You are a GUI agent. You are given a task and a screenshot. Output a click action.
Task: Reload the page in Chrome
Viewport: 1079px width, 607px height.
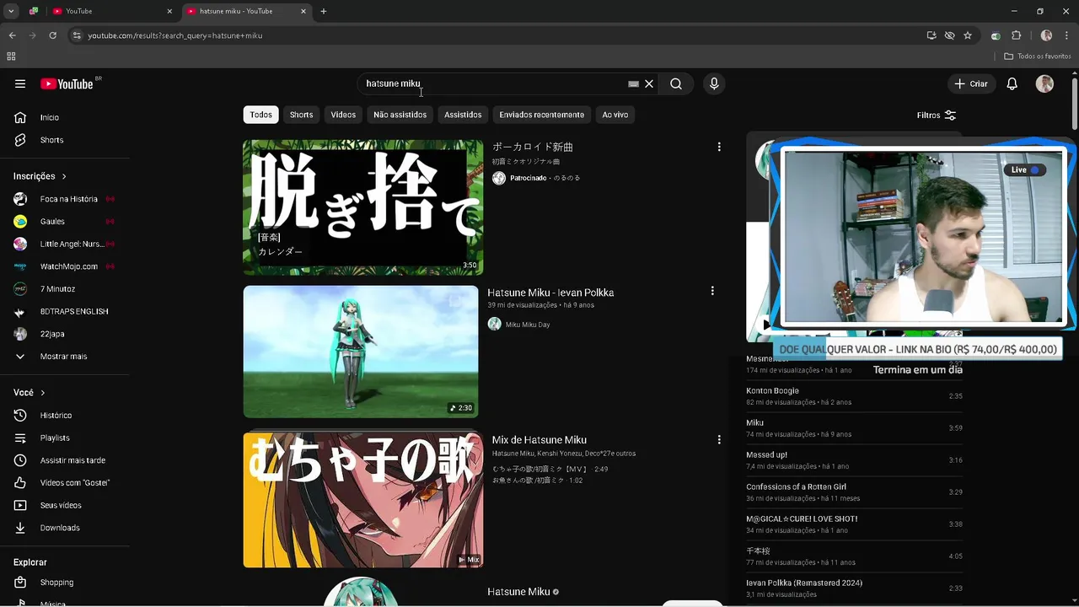[x=52, y=35]
